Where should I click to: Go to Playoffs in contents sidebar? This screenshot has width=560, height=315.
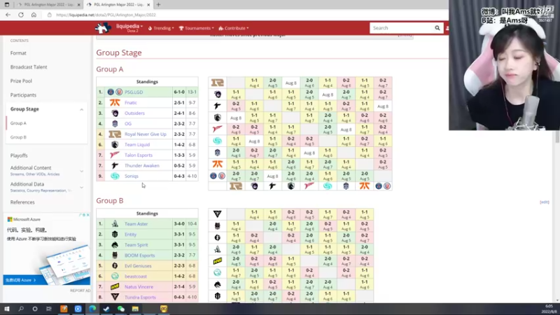19,155
